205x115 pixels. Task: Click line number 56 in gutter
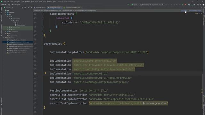click(35, 73)
